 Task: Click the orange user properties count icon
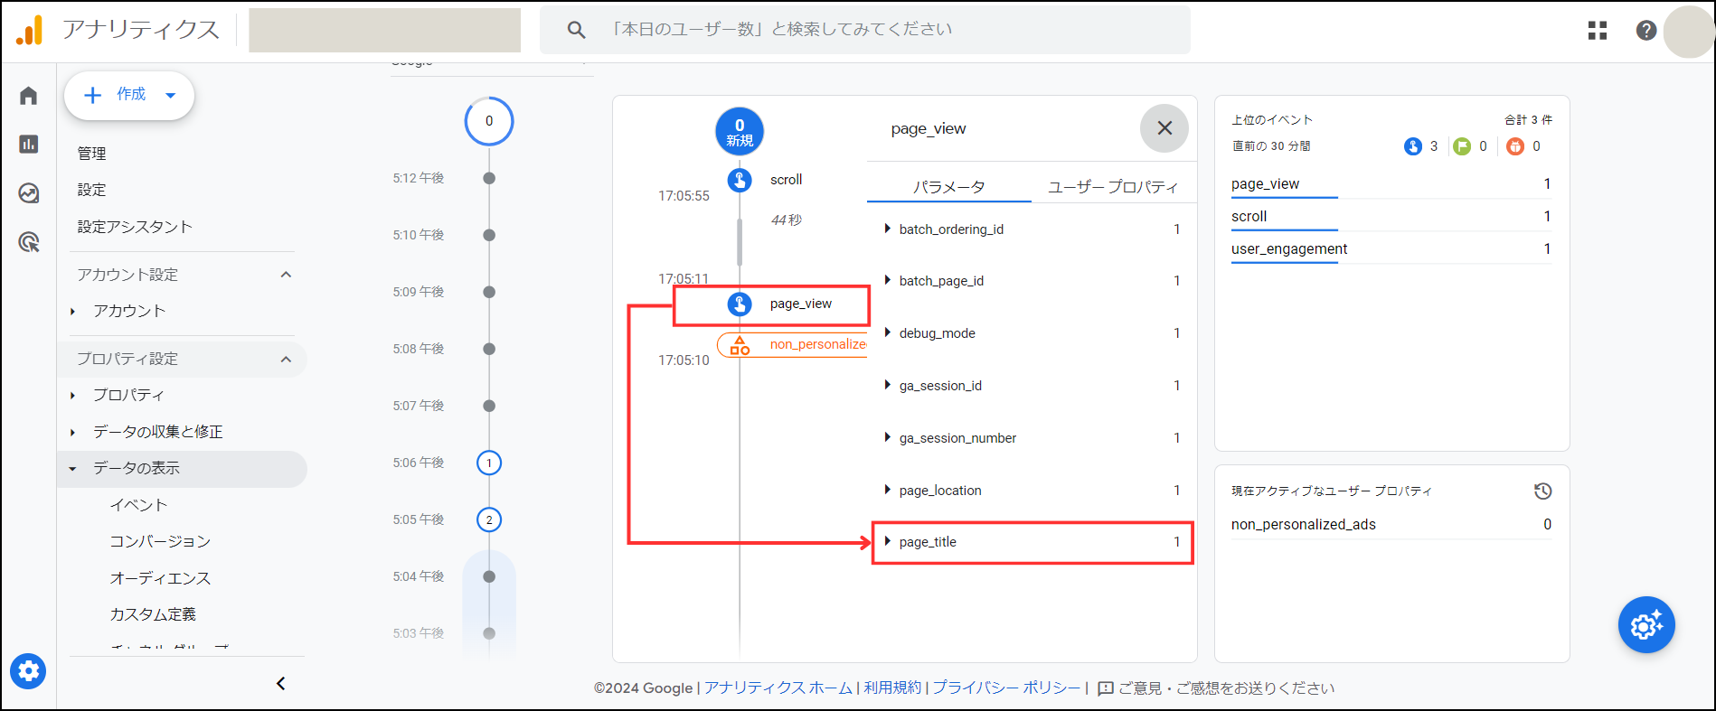[1515, 146]
